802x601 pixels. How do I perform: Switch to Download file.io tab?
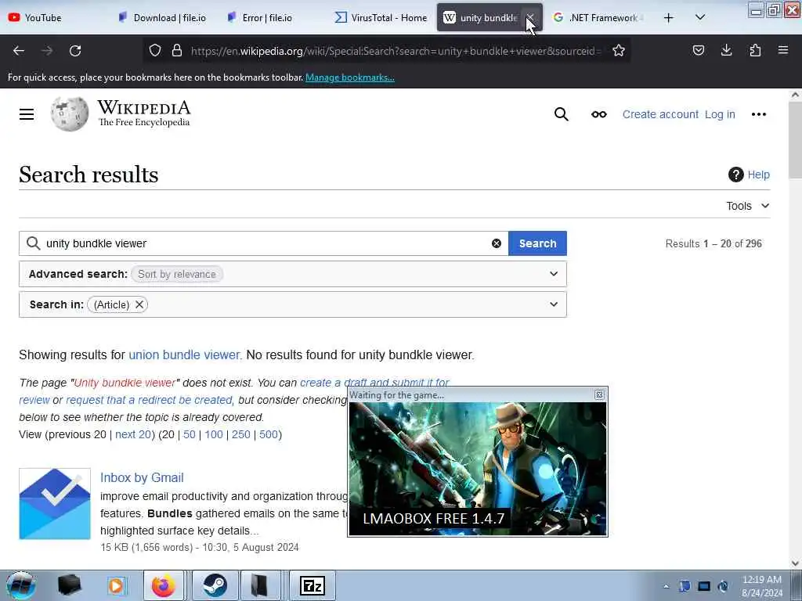[x=163, y=18]
